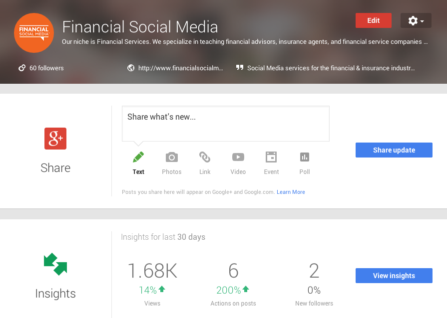Click the red Google+ share icon

coord(55,139)
